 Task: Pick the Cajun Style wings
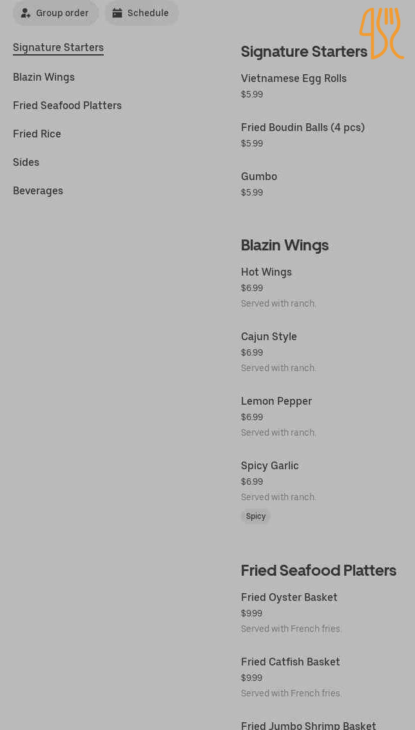tap(269, 337)
